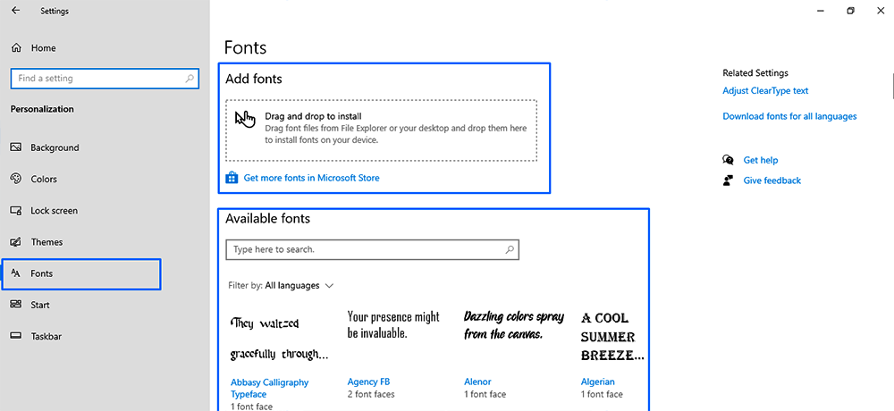Open the Abbasy Calligraphy Typeface font
This screenshot has width=894, height=411.
tap(270, 388)
